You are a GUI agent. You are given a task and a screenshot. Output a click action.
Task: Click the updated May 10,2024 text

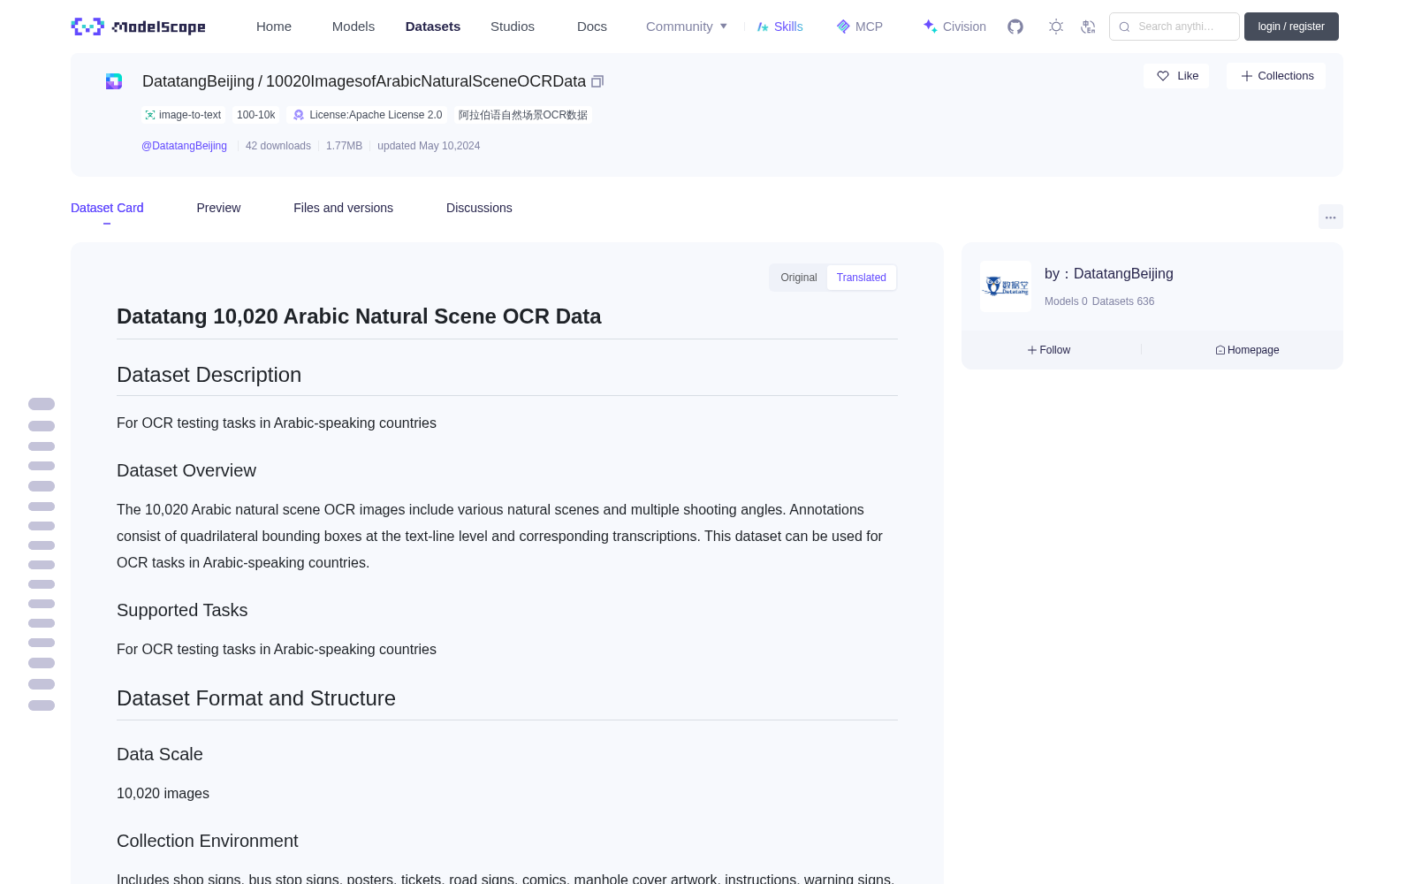pyautogui.click(x=429, y=146)
